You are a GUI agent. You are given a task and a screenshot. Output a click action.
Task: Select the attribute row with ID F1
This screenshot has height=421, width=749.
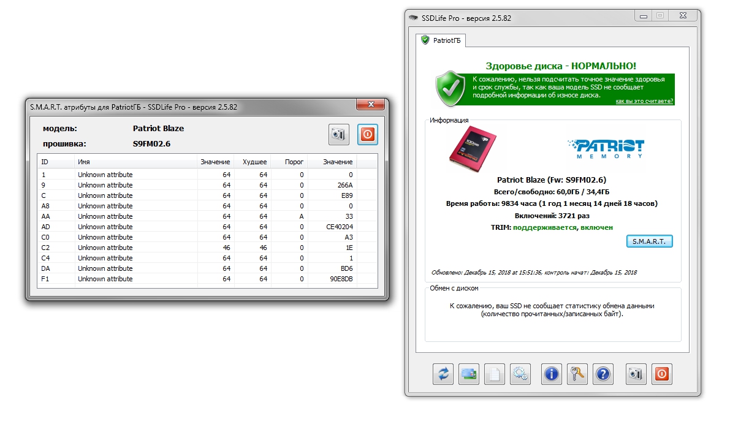pyautogui.click(x=207, y=279)
